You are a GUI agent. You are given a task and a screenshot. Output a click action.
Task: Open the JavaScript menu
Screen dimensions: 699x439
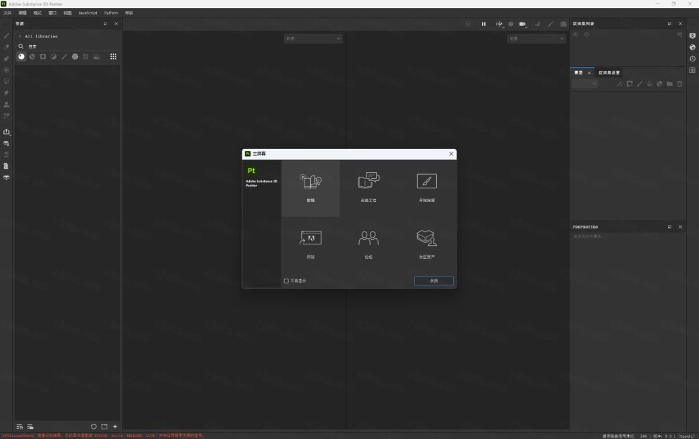(x=88, y=13)
